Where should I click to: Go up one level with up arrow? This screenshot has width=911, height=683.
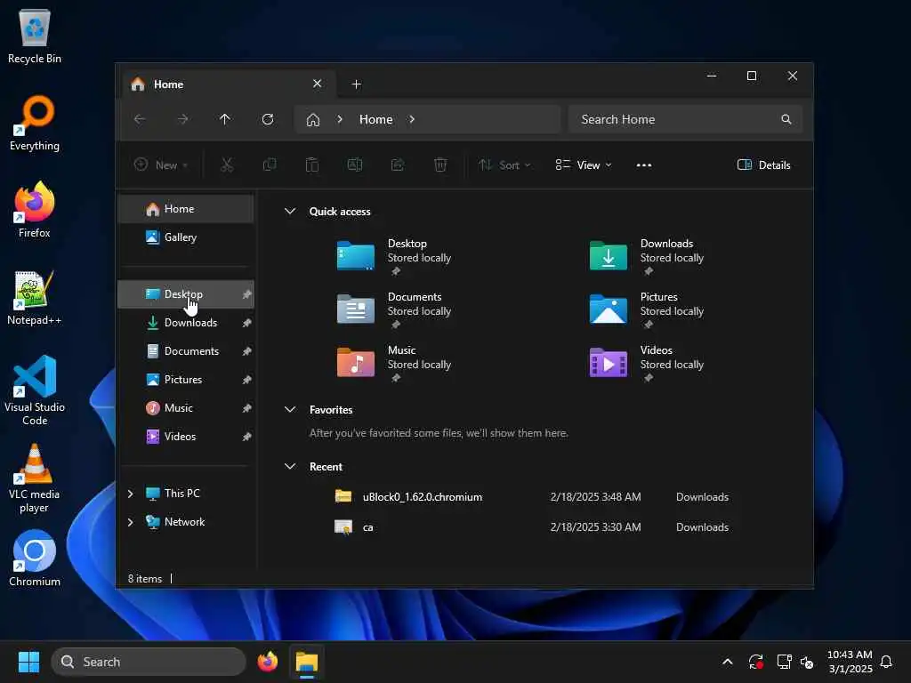click(225, 119)
